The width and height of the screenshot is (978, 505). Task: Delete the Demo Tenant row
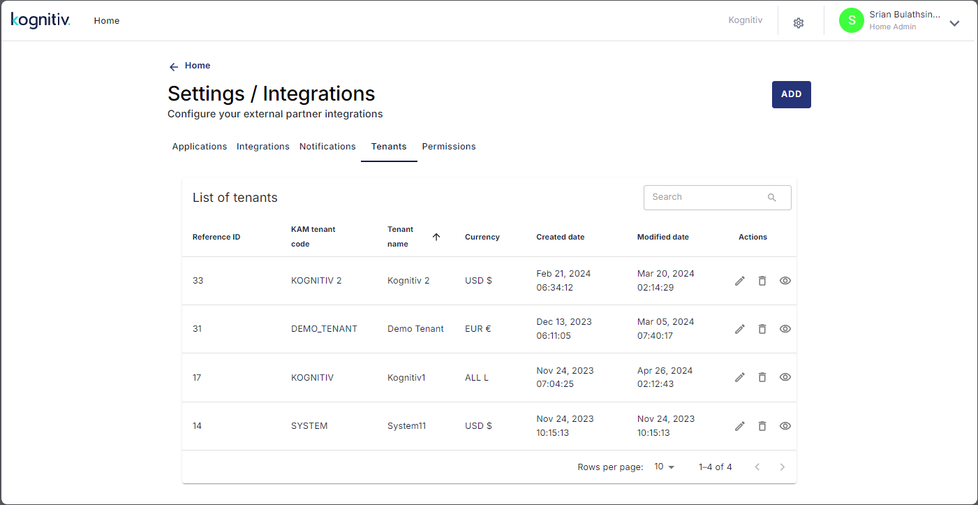(x=762, y=329)
